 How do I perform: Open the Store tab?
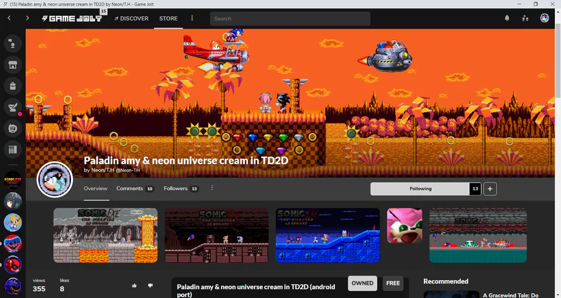[x=168, y=18]
